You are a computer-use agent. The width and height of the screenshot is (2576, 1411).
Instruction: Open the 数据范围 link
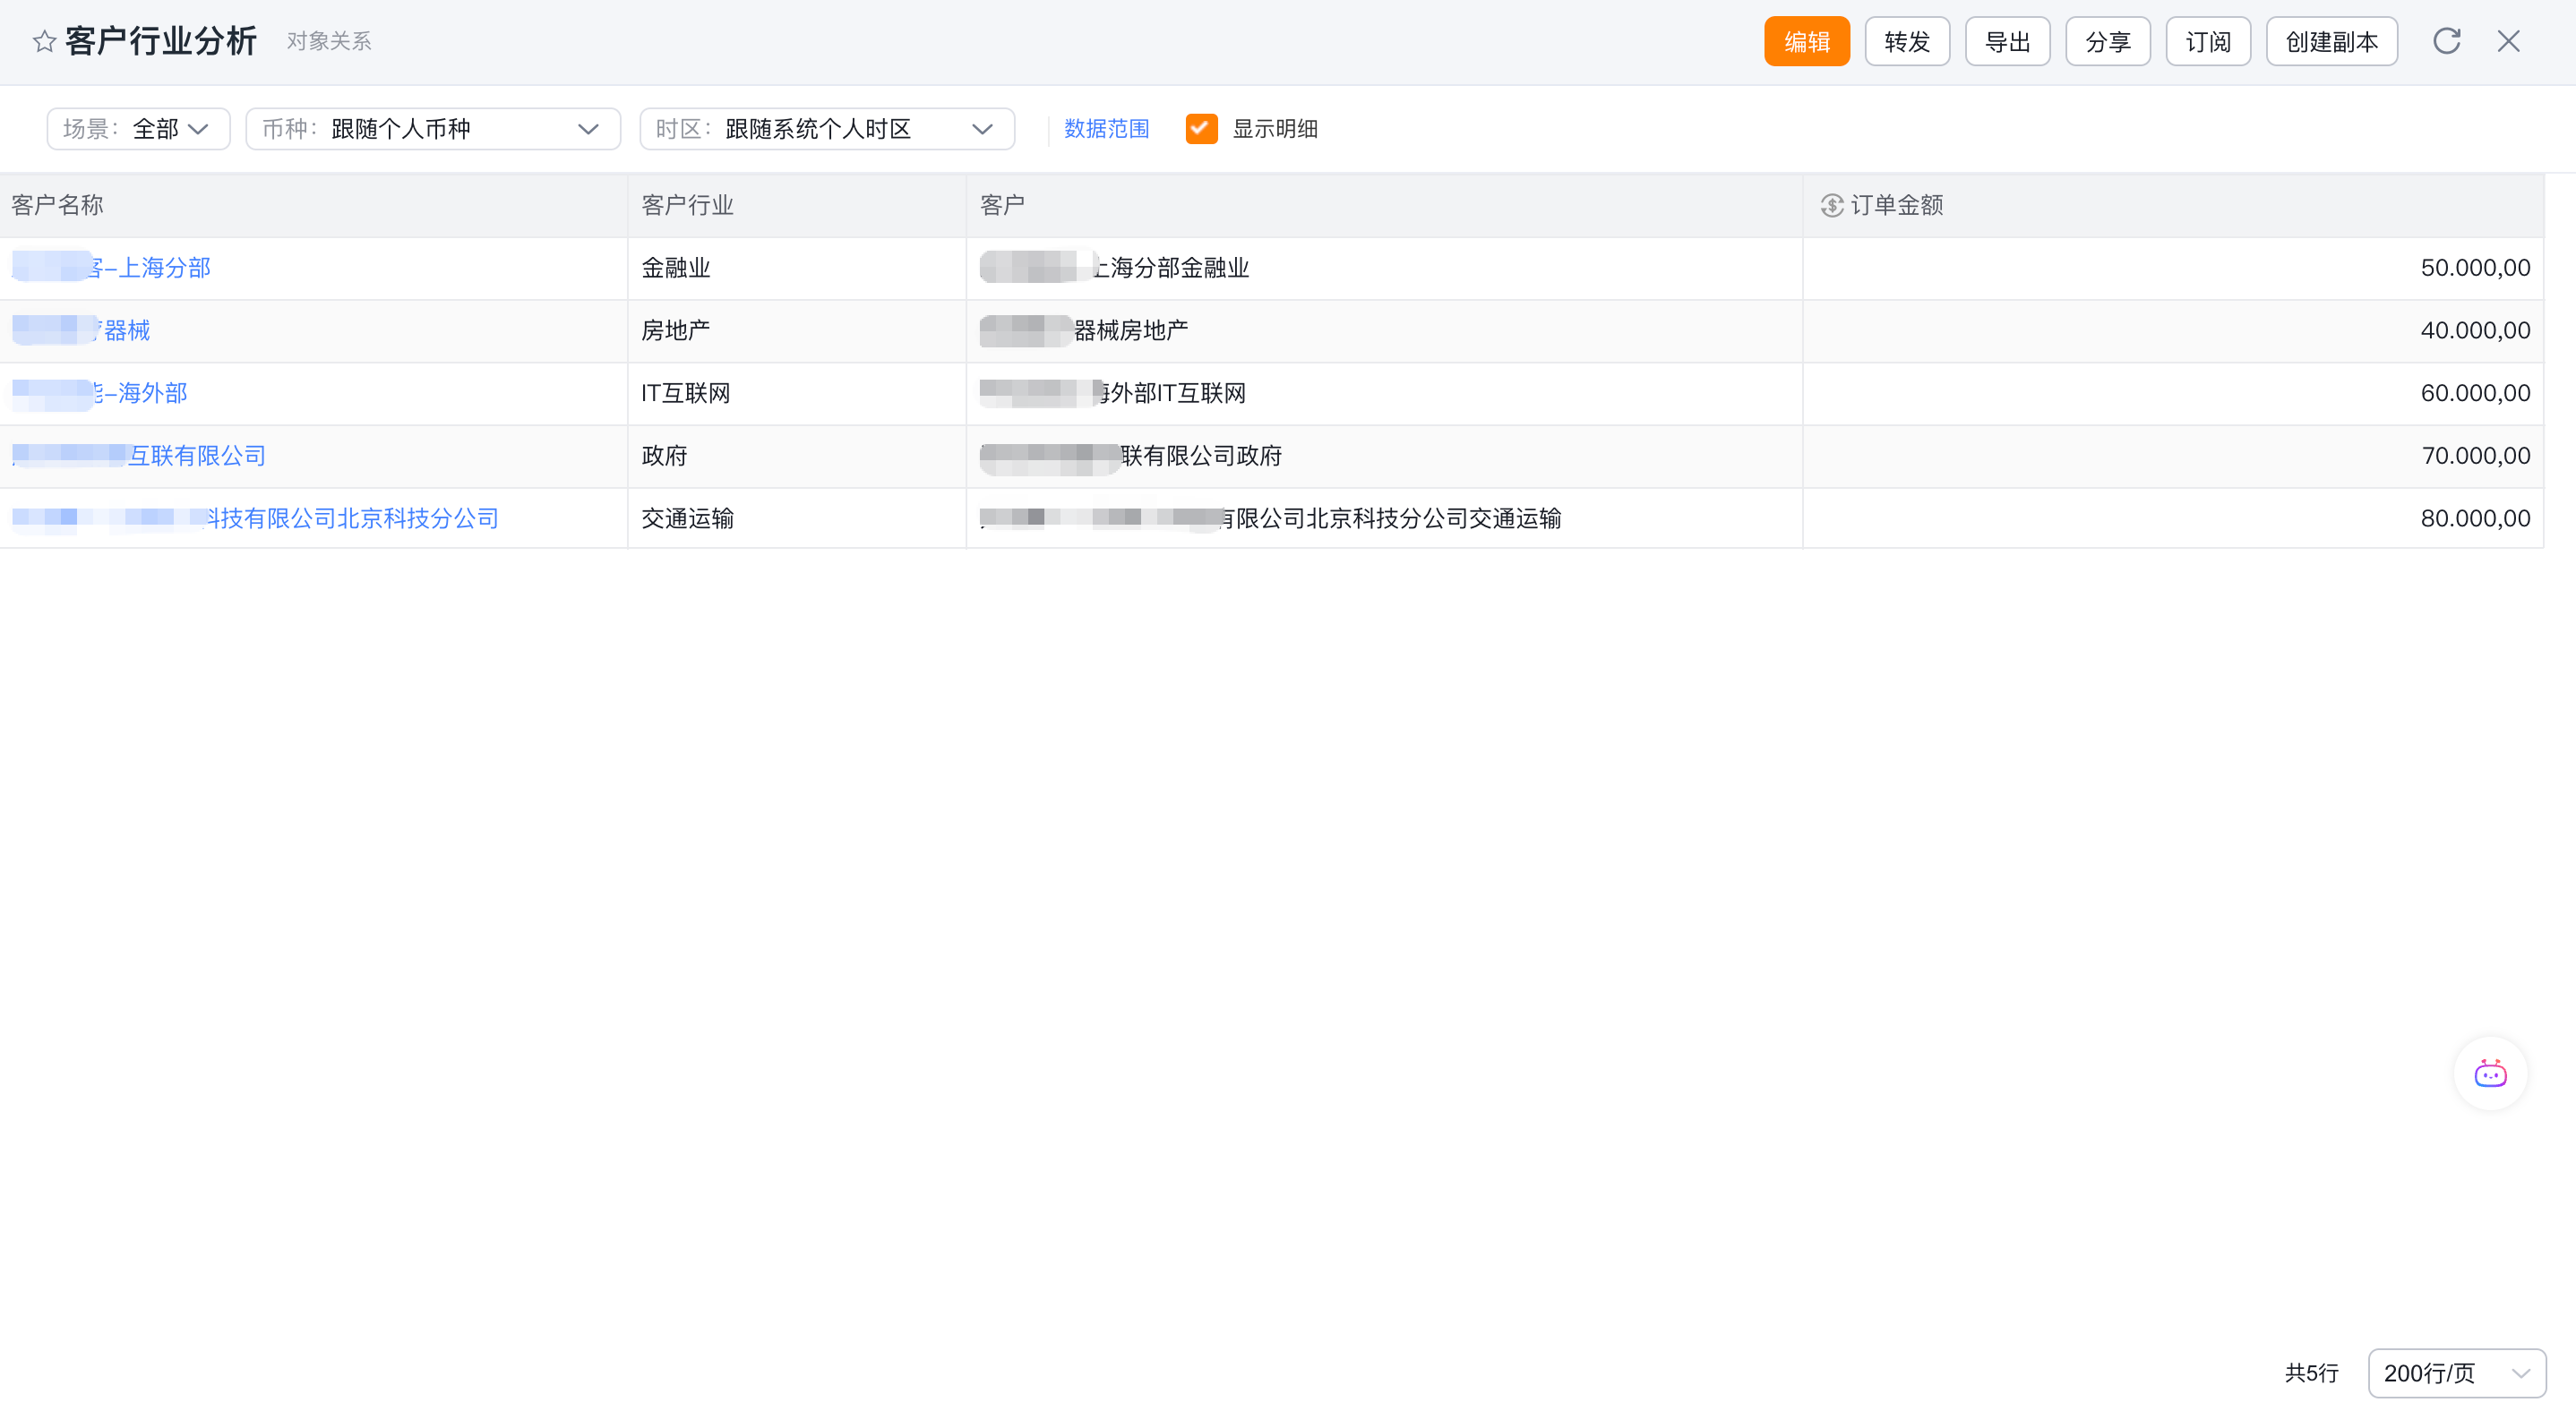[1106, 129]
